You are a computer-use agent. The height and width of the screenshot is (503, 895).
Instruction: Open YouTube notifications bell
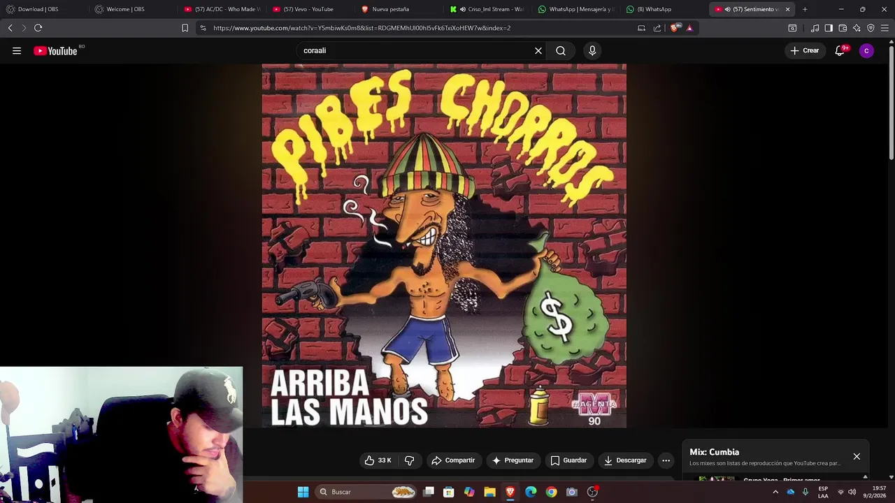point(840,50)
